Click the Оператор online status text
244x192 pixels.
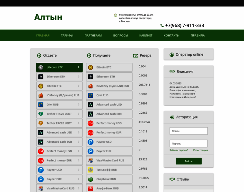189,55
